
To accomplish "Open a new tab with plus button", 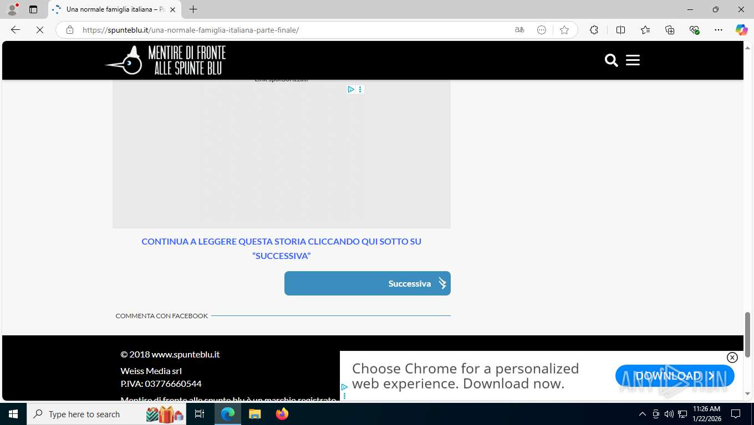I will pos(193,9).
